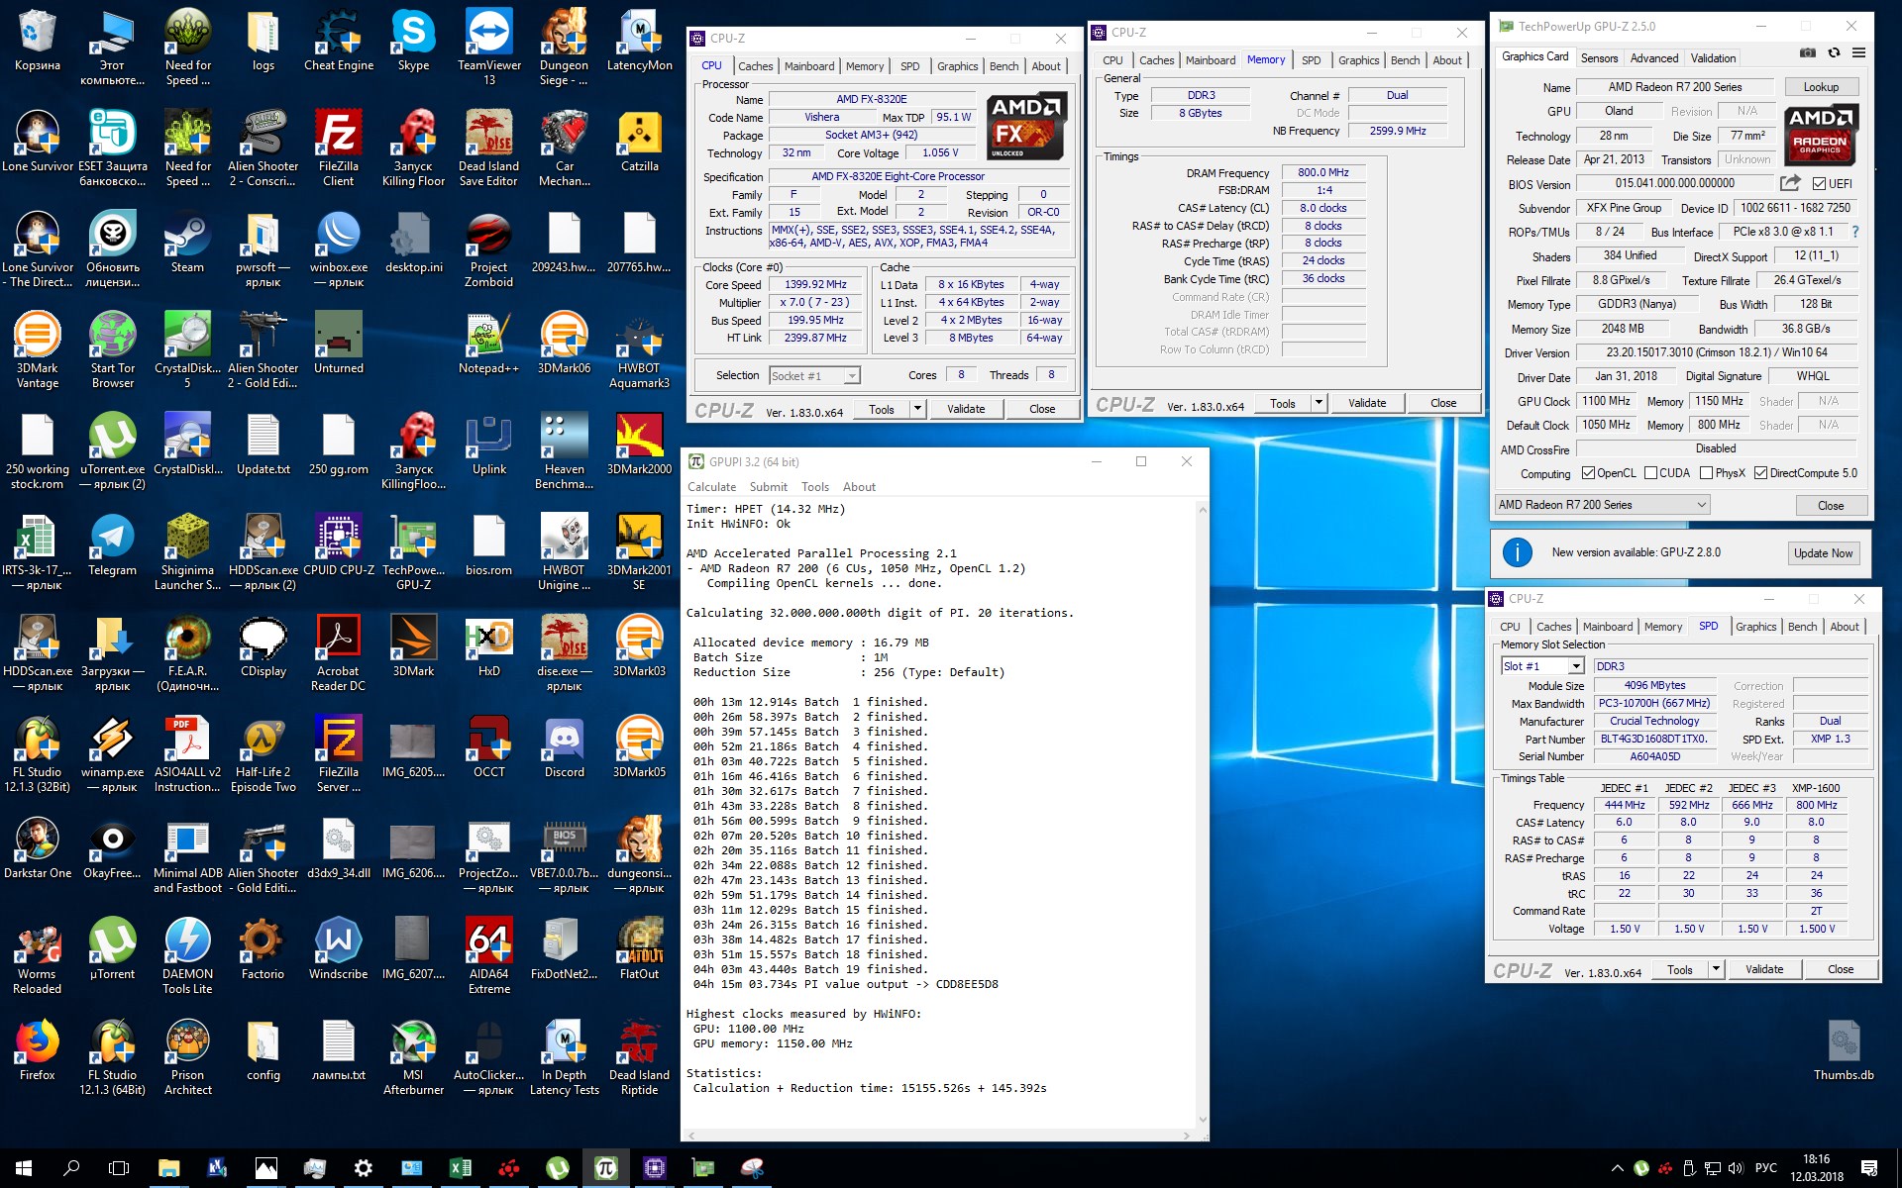Click the taskbar search magnifier icon
Screen dimensions: 1902x1188
click(71, 1168)
